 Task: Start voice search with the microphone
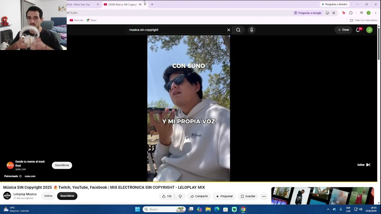(252, 30)
